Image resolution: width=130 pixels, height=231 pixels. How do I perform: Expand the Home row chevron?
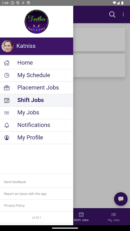66,63
